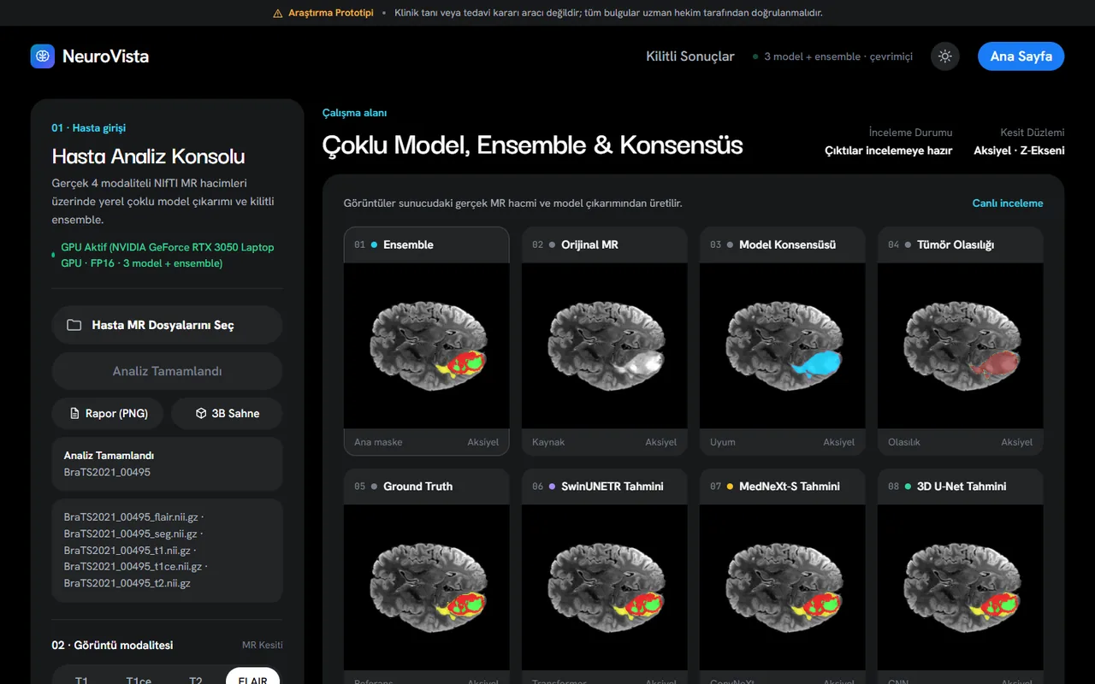
Task: Open the MedNeXt-S Tahmini image
Action: 782,587
